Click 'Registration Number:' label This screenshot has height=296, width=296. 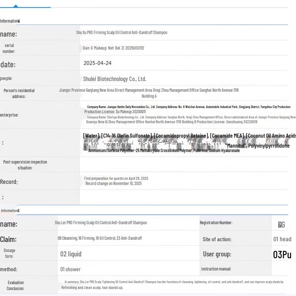(x=216, y=223)
